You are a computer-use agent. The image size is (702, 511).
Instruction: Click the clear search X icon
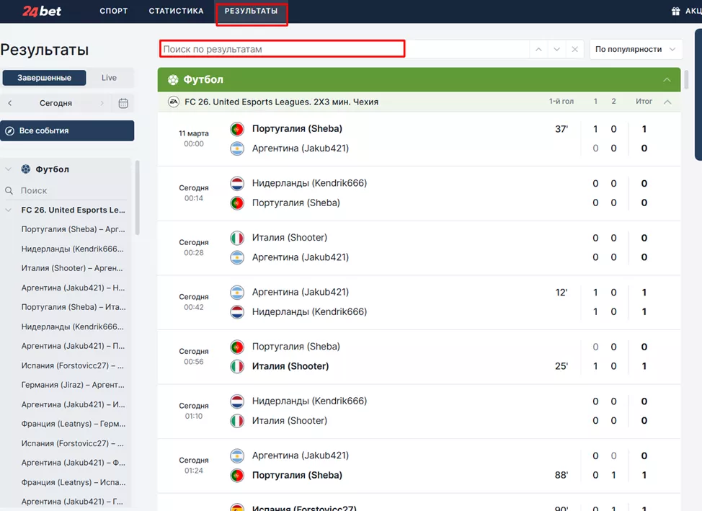coord(574,49)
